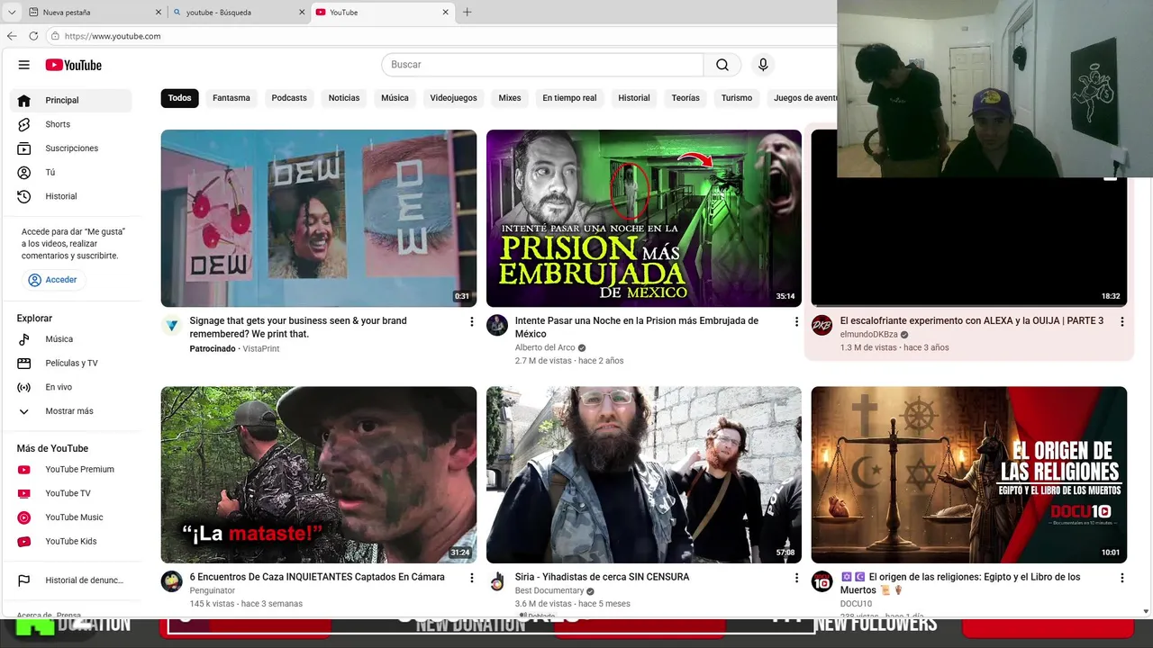Viewport: 1153px width, 648px height.
Task: Open Películas y TV under Explorar
Action: (x=71, y=363)
